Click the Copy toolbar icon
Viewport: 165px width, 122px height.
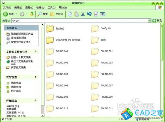[70, 14]
